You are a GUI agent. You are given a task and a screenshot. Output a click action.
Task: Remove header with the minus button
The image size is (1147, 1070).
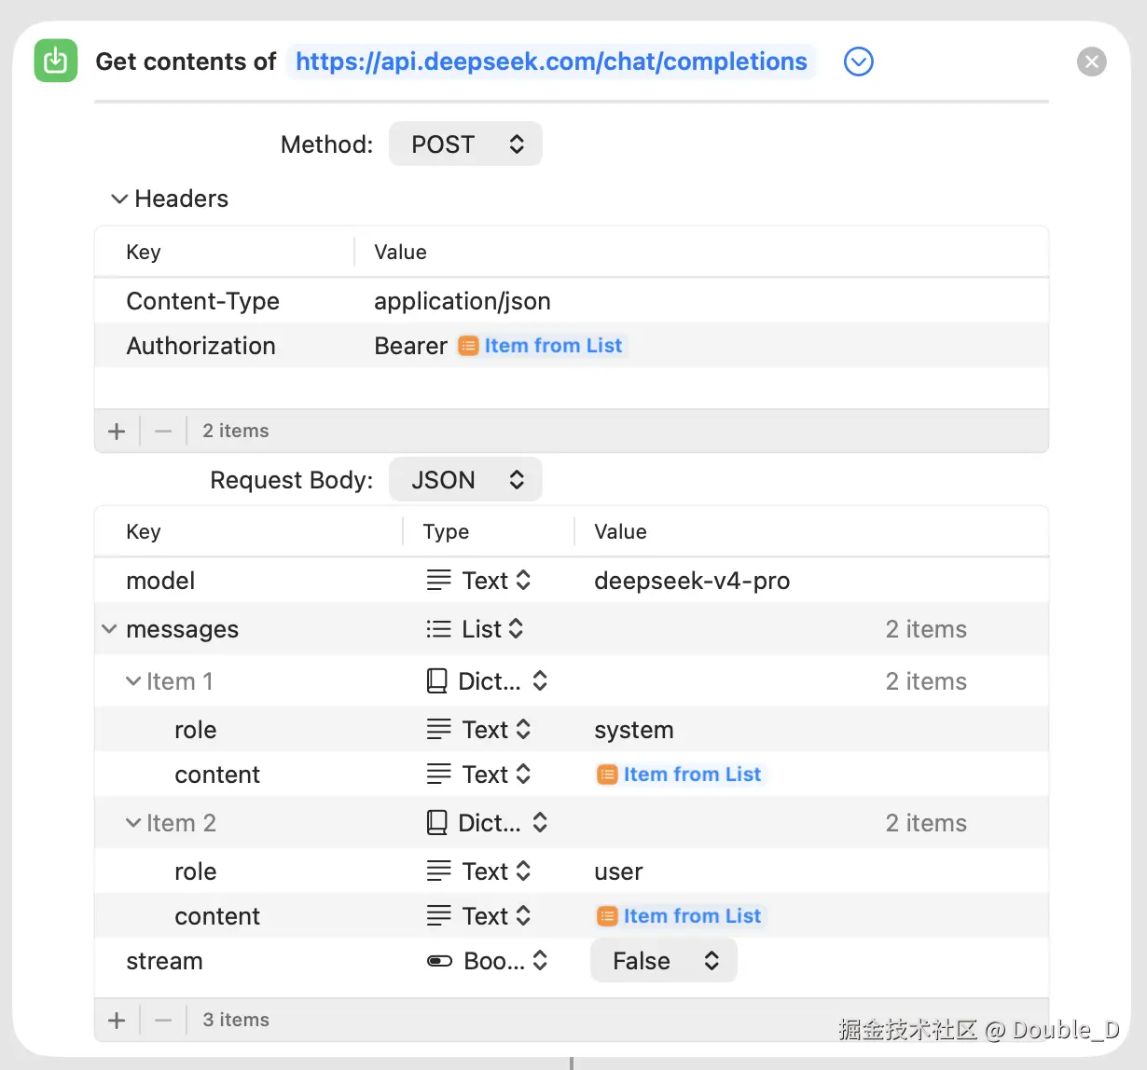[163, 431]
